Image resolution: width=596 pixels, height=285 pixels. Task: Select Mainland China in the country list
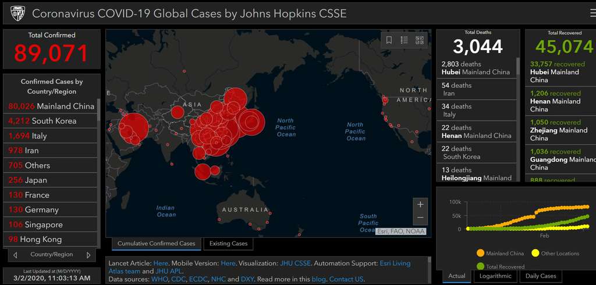click(51, 106)
